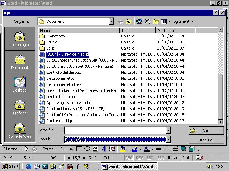Apply a shadow effect
Viewport: 229px width, 171px height.
tap(183, 149)
